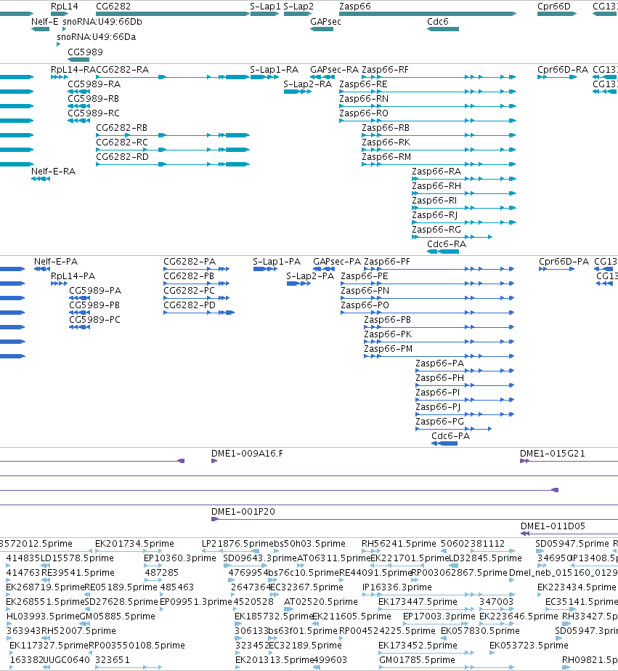The image size is (618, 671).
Task: Select the IP16336.3prime EST label
Action: click(397, 587)
